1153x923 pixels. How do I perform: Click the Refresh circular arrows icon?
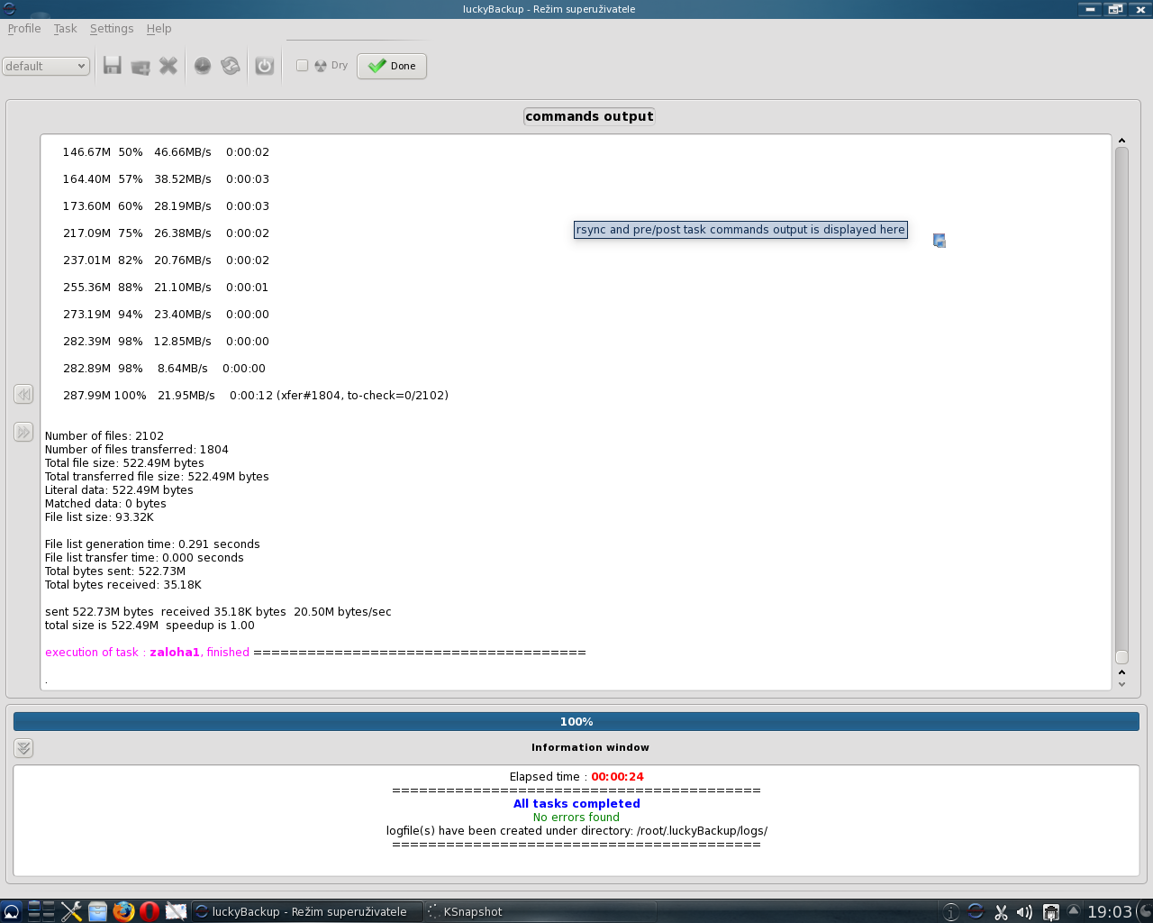(231, 66)
